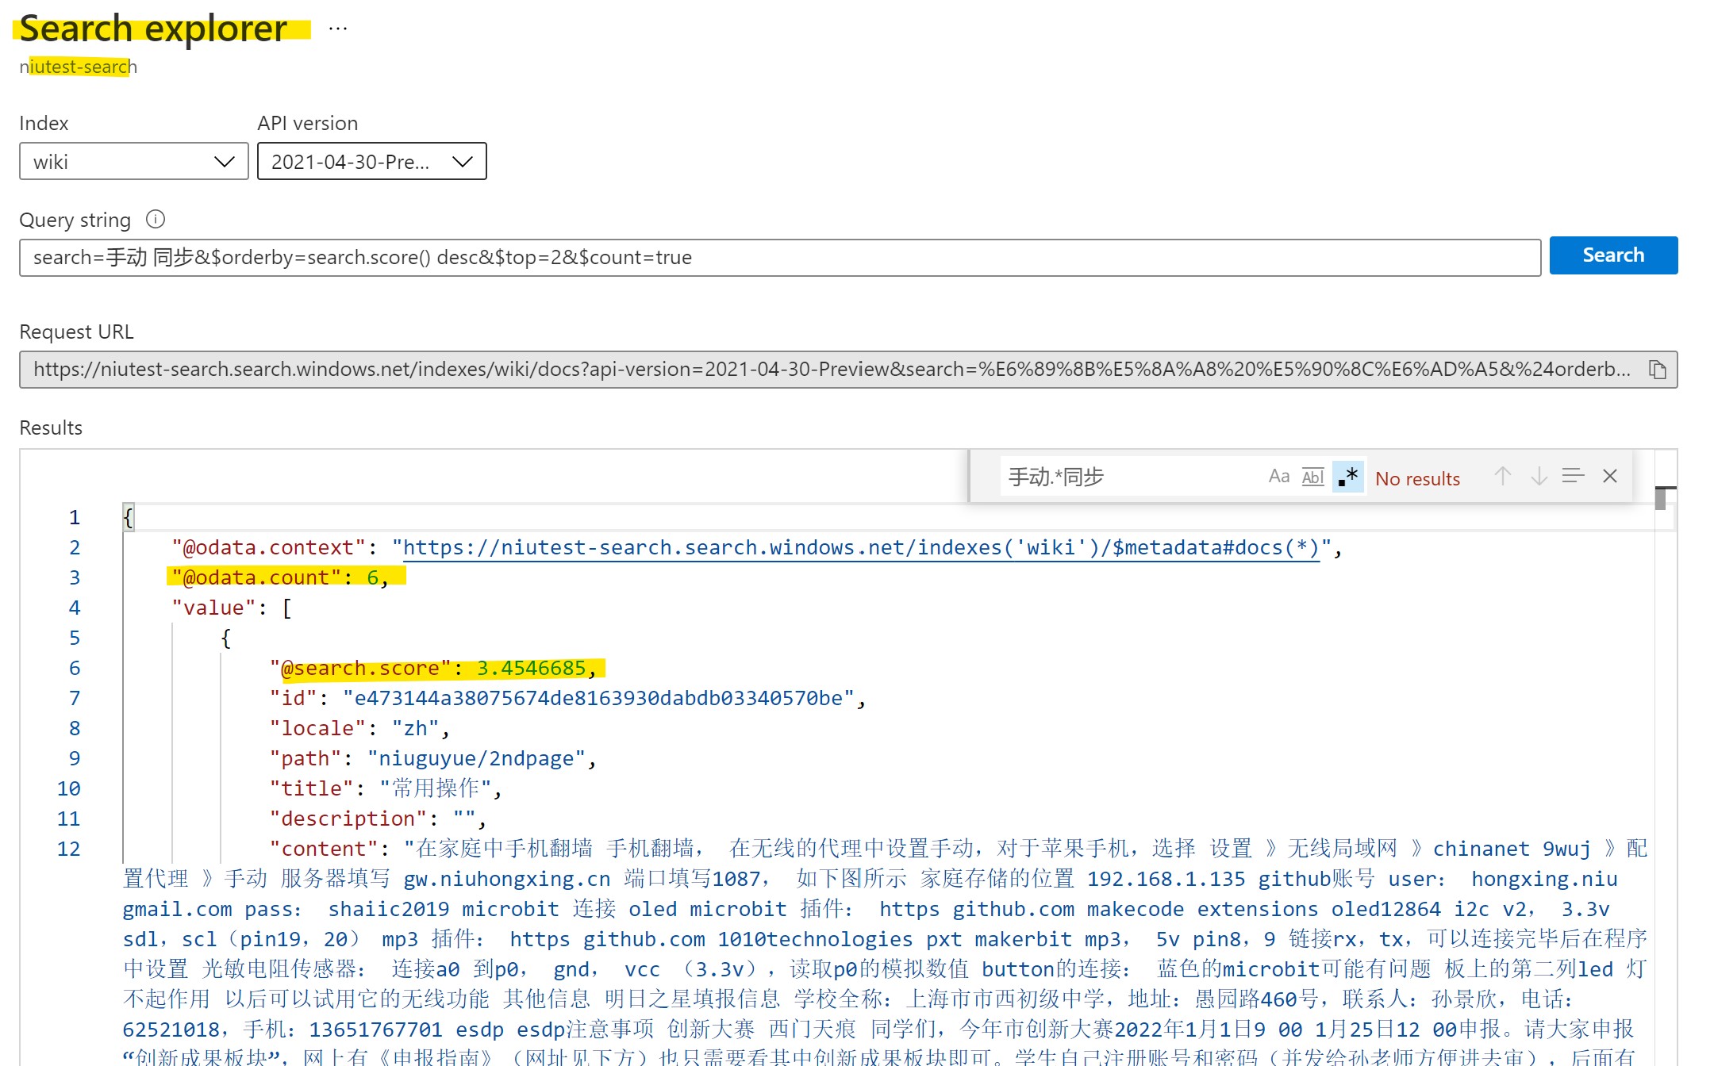This screenshot has height=1066, width=1714.
Task: Click the Request URL read-only field
Action: coord(848,370)
